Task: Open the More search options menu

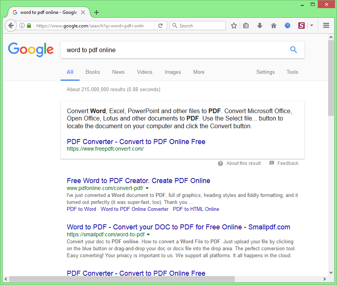Action: 199,72
